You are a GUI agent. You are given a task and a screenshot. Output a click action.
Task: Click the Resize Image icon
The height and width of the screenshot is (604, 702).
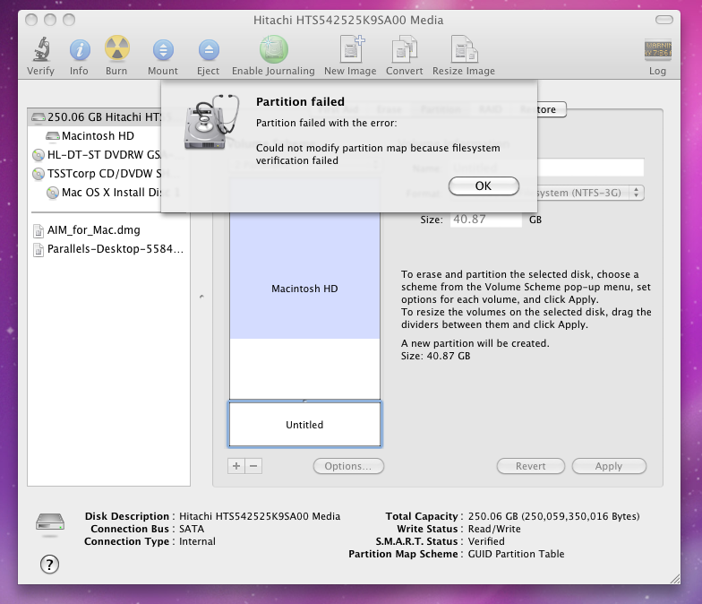[464, 49]
